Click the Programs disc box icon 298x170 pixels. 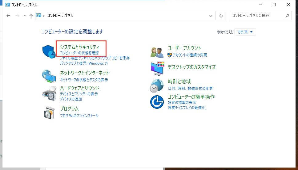click(x=50, y=113)
